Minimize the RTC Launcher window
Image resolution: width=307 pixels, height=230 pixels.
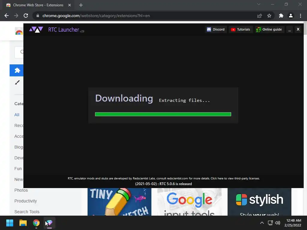click(290, 30)
